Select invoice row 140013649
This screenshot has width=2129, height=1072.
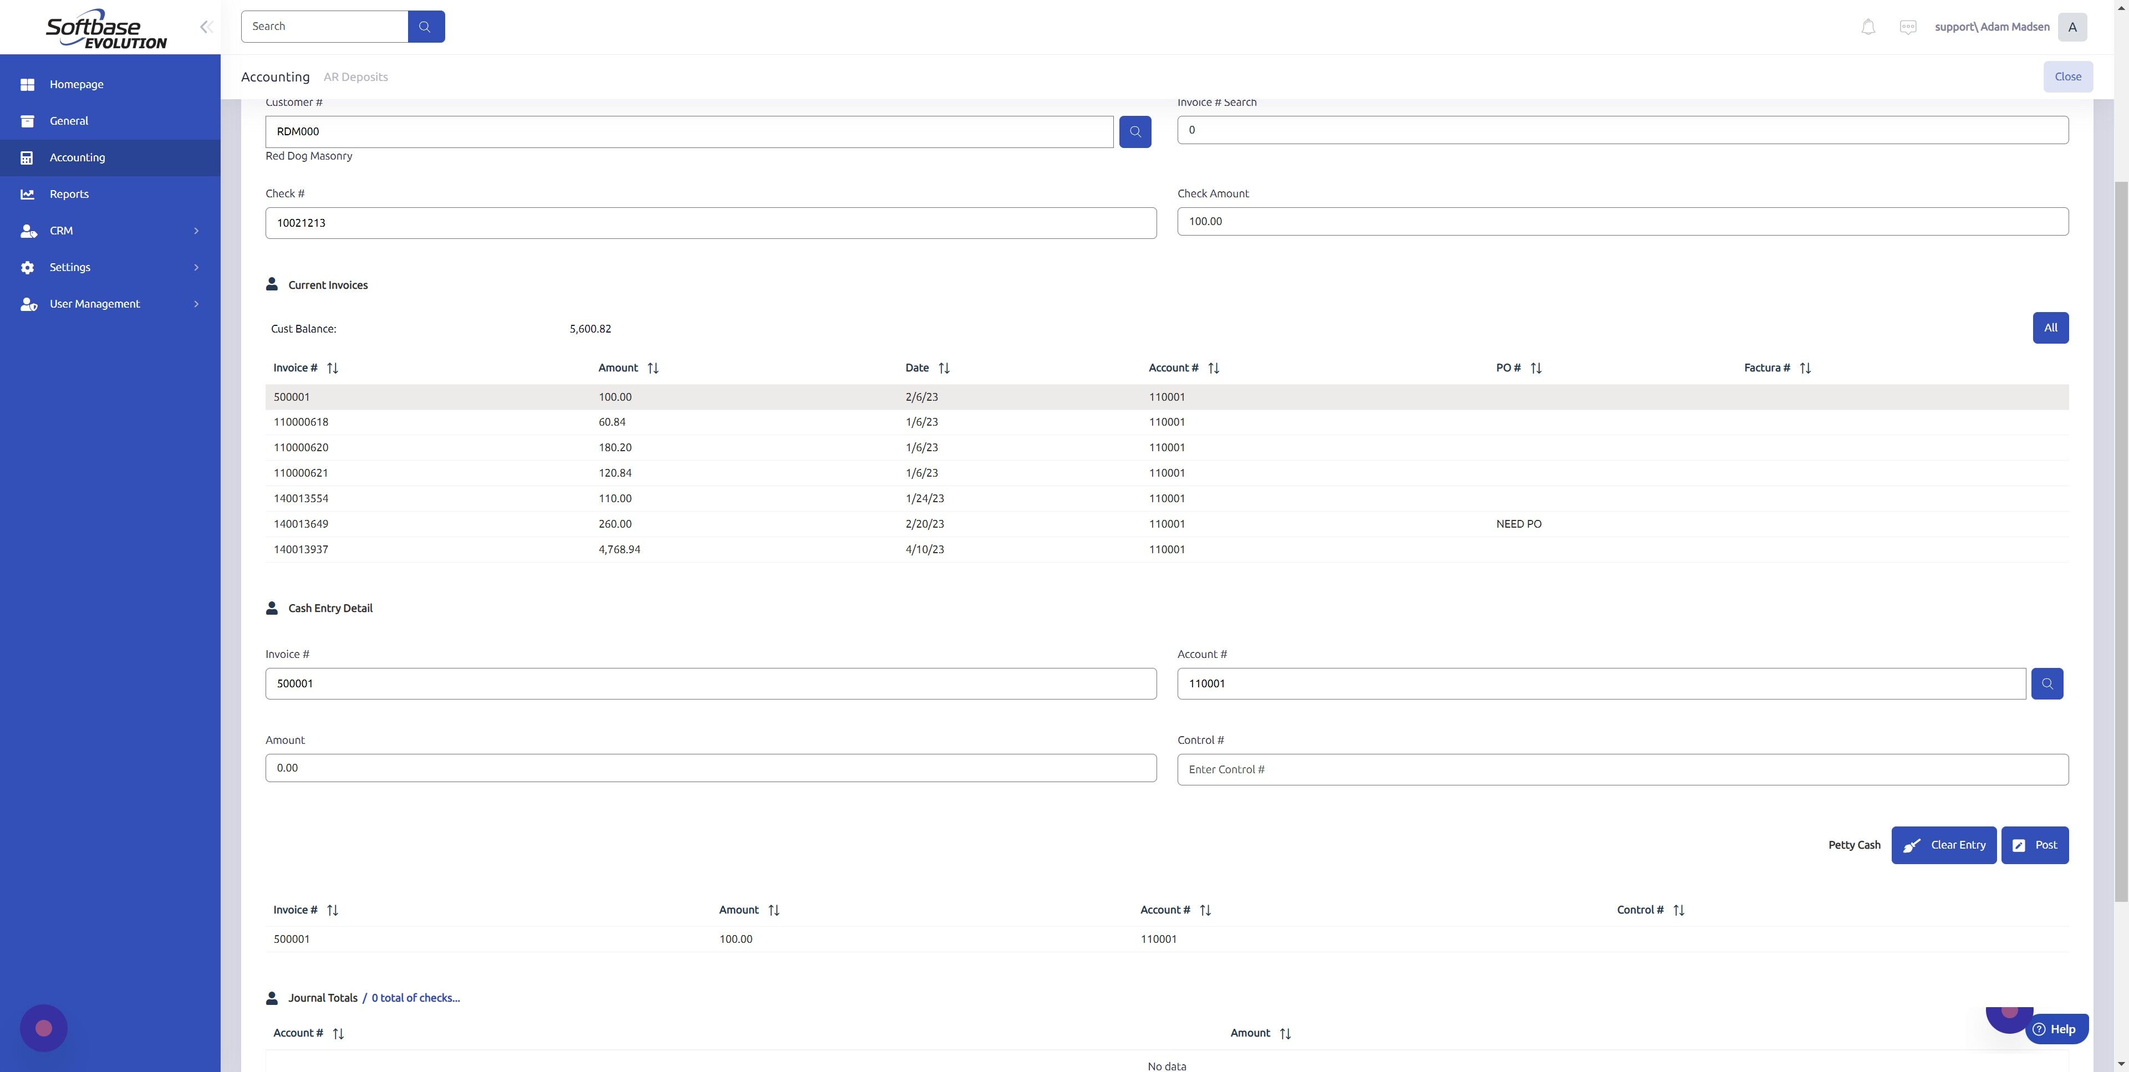[1167, 524]
